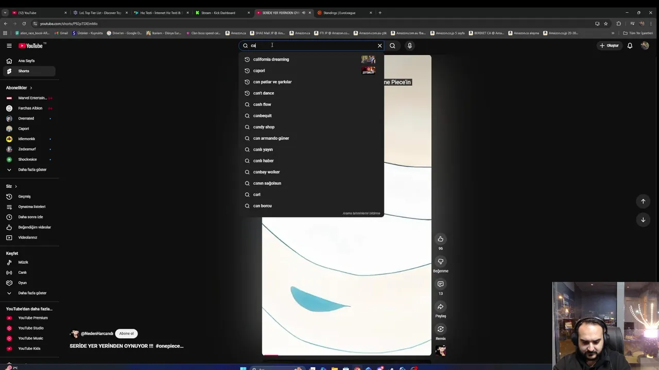The height and width of the screenshot is (370, 659).
Task: Expand Keşfet with Daha fazla göster
Action: (x=29, y=293)
